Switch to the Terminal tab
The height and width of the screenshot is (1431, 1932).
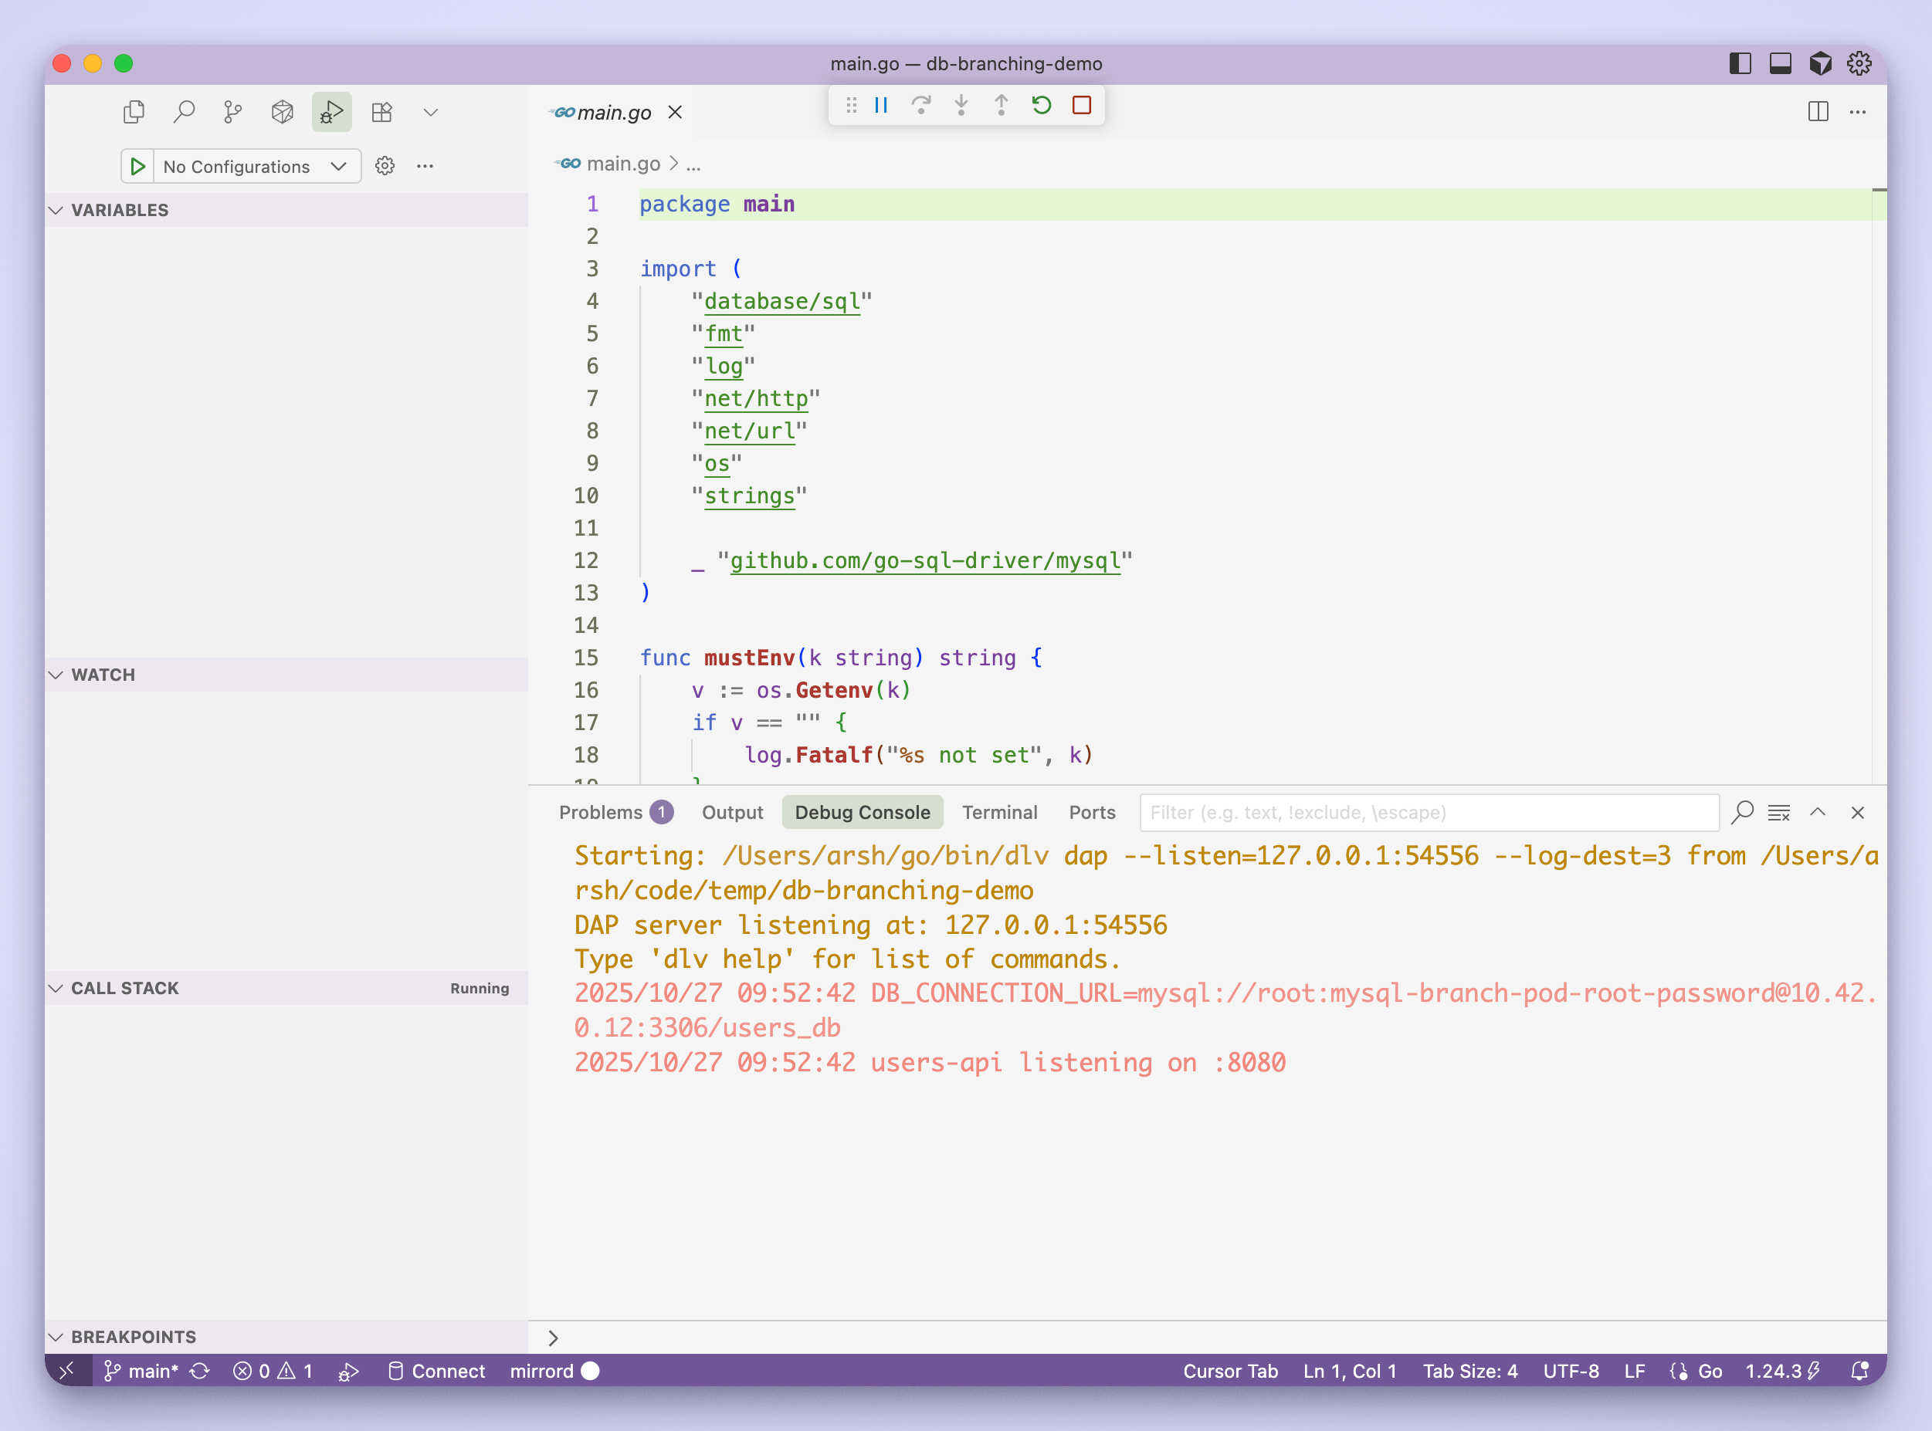(999, 813)
